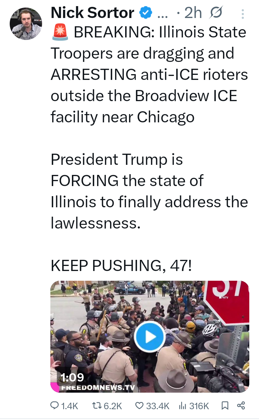Open the three-dot more options menu
259x420 pixels.
[243, 14]
